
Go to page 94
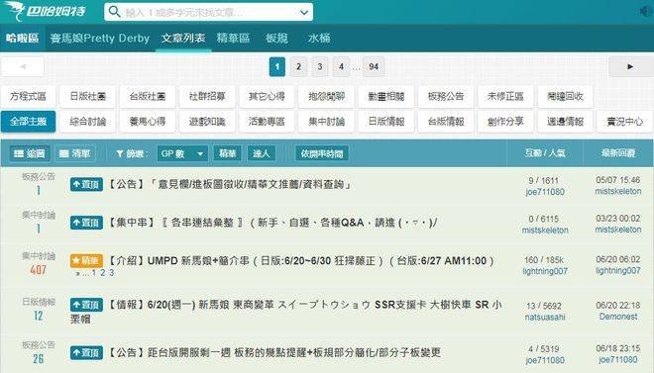[374, 66]
